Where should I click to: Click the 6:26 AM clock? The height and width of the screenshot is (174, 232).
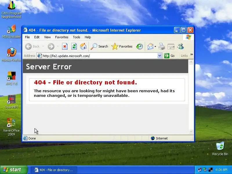click(x=221, y=170)
